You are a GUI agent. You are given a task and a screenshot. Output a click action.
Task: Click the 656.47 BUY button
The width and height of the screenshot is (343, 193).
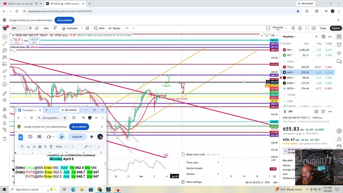pos(34,41)
